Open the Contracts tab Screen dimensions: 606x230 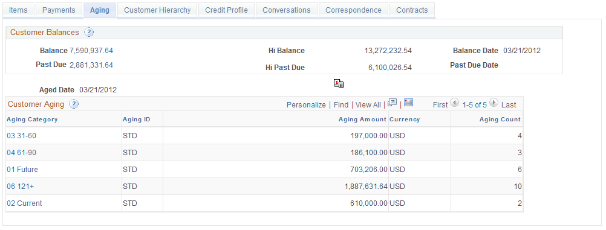pyautogui.click(x=412, y=10)
